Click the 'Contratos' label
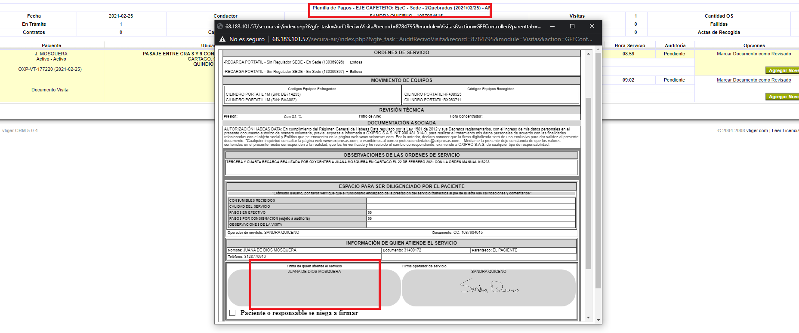This screenshot has height=333, width=799. [34, 32]
